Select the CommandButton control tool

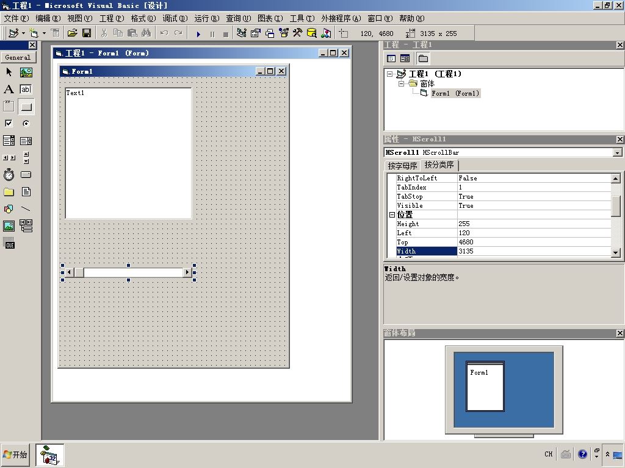26,106
